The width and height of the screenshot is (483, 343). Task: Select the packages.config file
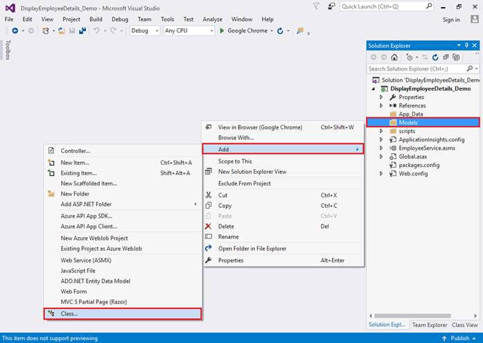coord(419,165)
